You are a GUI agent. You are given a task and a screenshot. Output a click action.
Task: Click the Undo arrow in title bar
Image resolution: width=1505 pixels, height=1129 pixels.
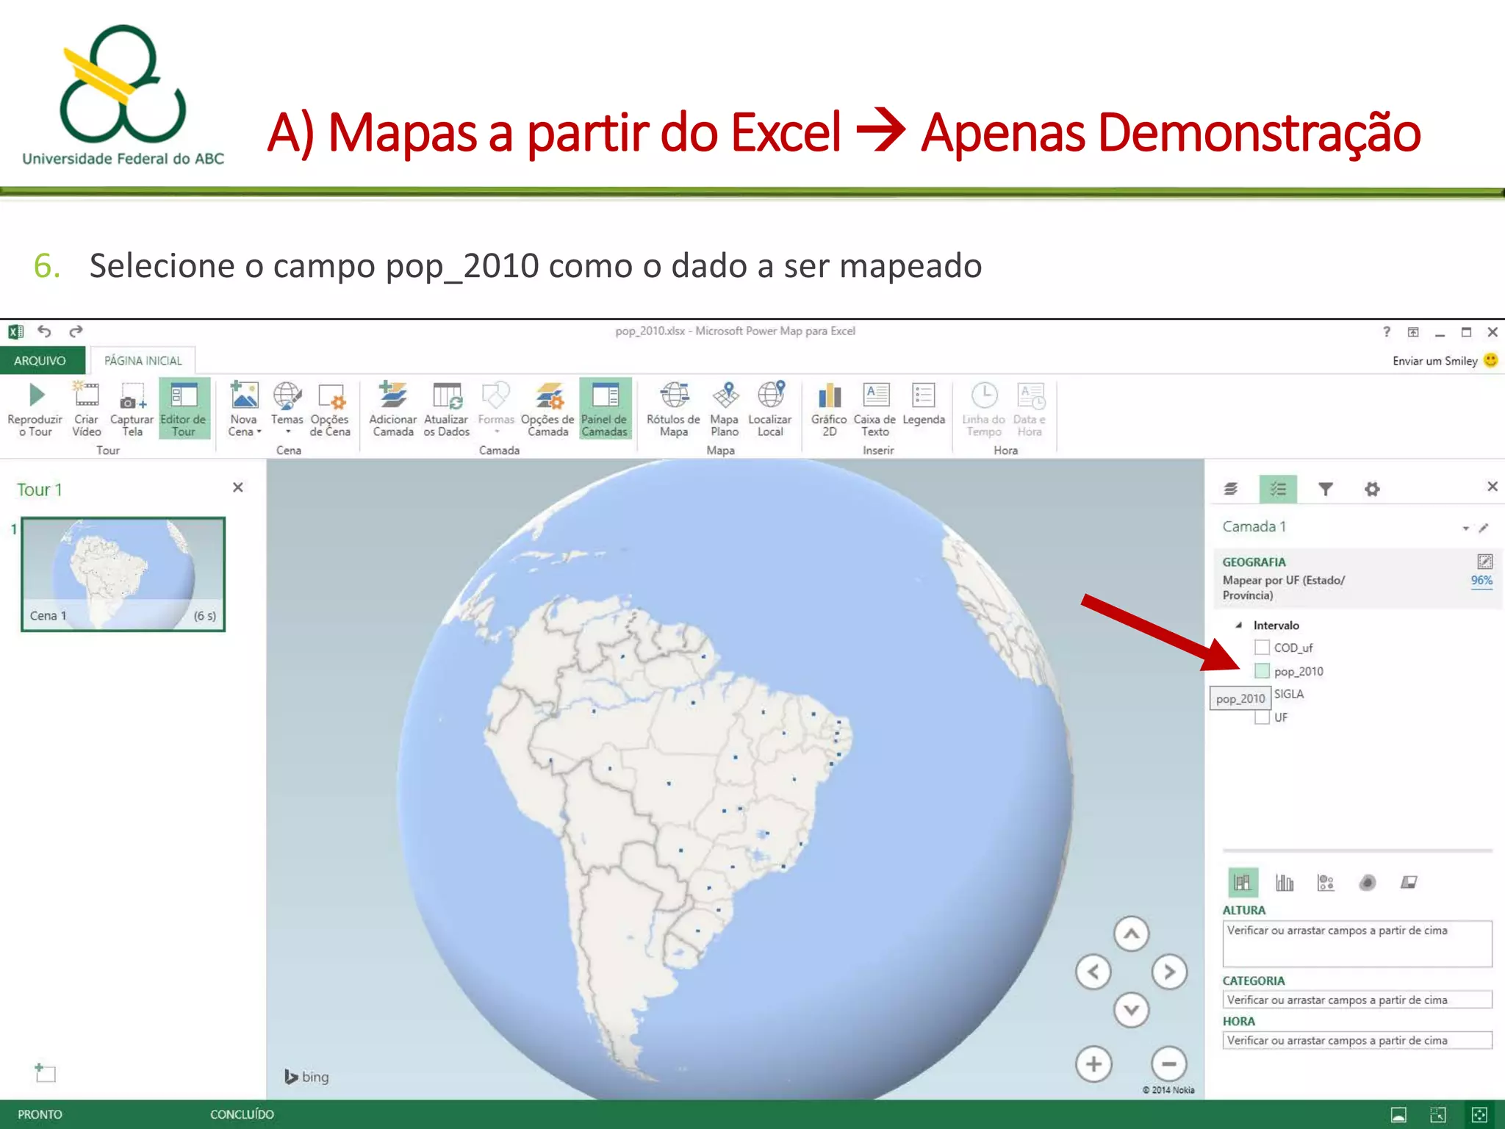click(45, 331)
